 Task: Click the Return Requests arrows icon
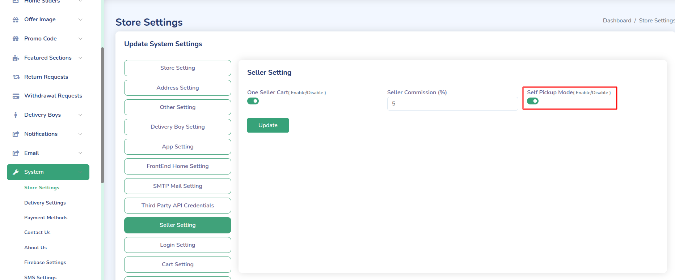click(16, 77)
